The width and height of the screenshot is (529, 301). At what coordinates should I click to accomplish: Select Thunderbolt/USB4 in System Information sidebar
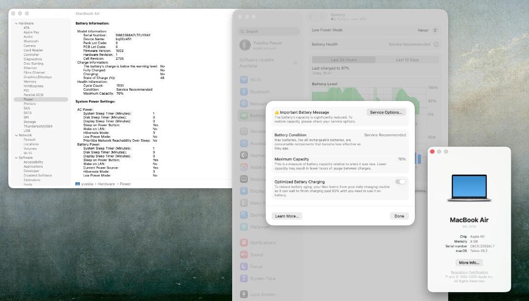click(38, 126)
